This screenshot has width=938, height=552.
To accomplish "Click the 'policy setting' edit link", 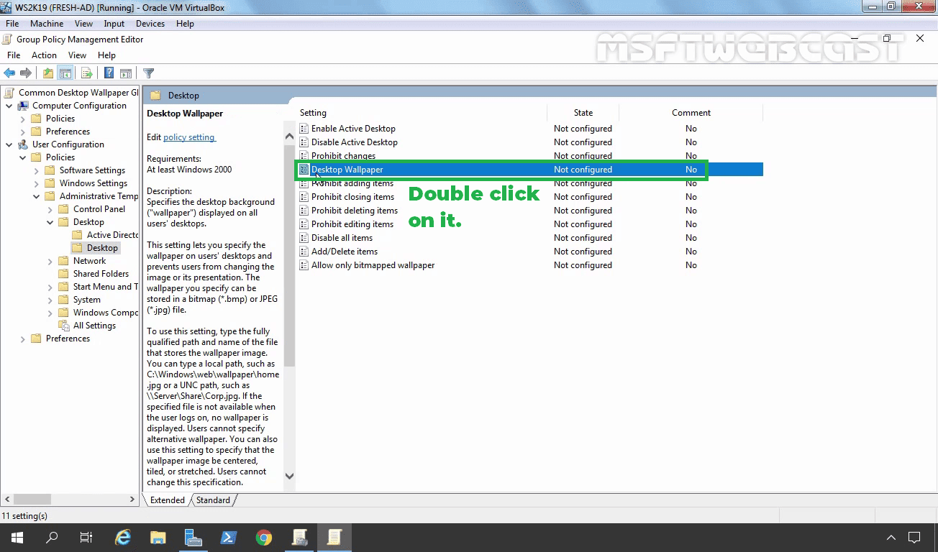I will point(188,137).
